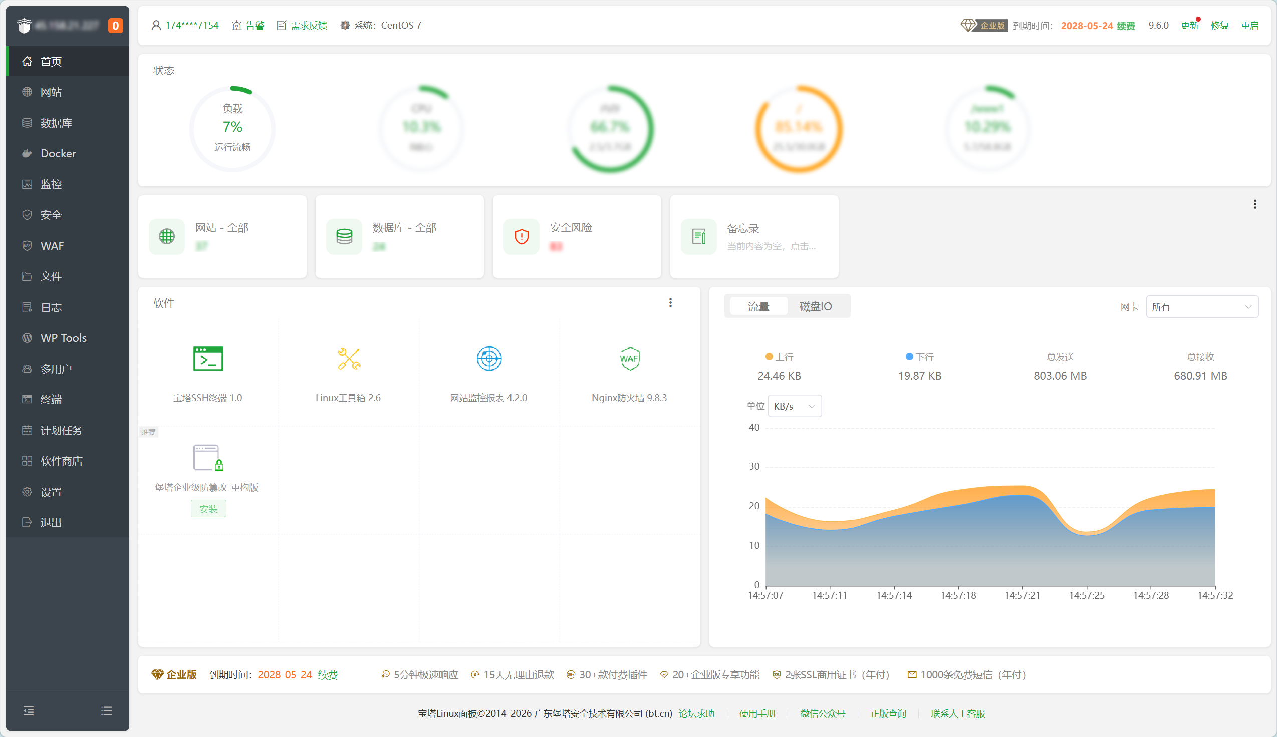Click the 需求反馈 feedback edit icon

[x=281, y=26]
